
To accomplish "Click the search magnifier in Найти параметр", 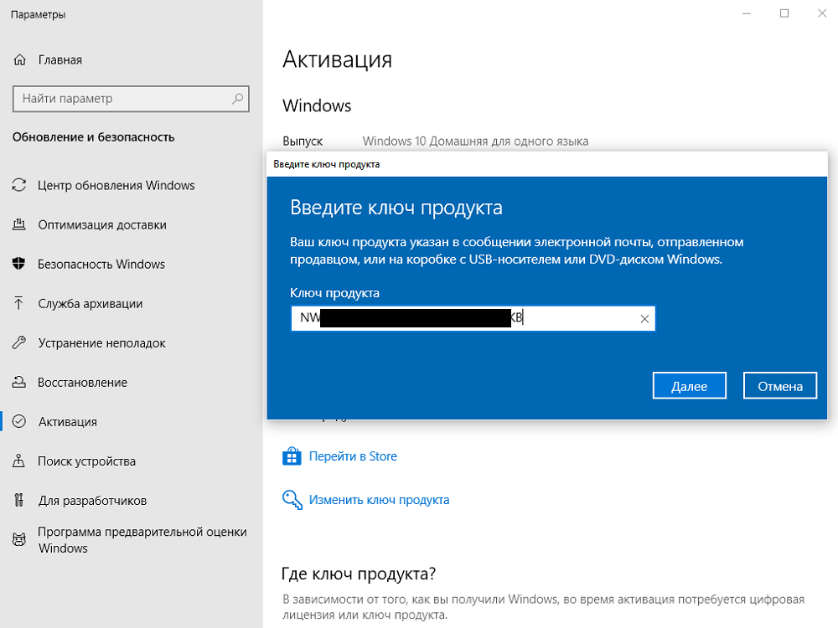I will [237, 99].
